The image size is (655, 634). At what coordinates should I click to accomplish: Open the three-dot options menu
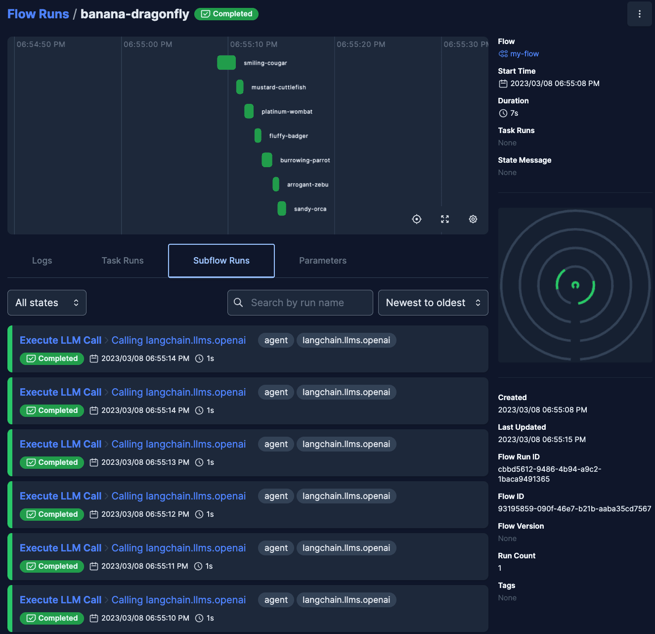click(x=639, y=14)
